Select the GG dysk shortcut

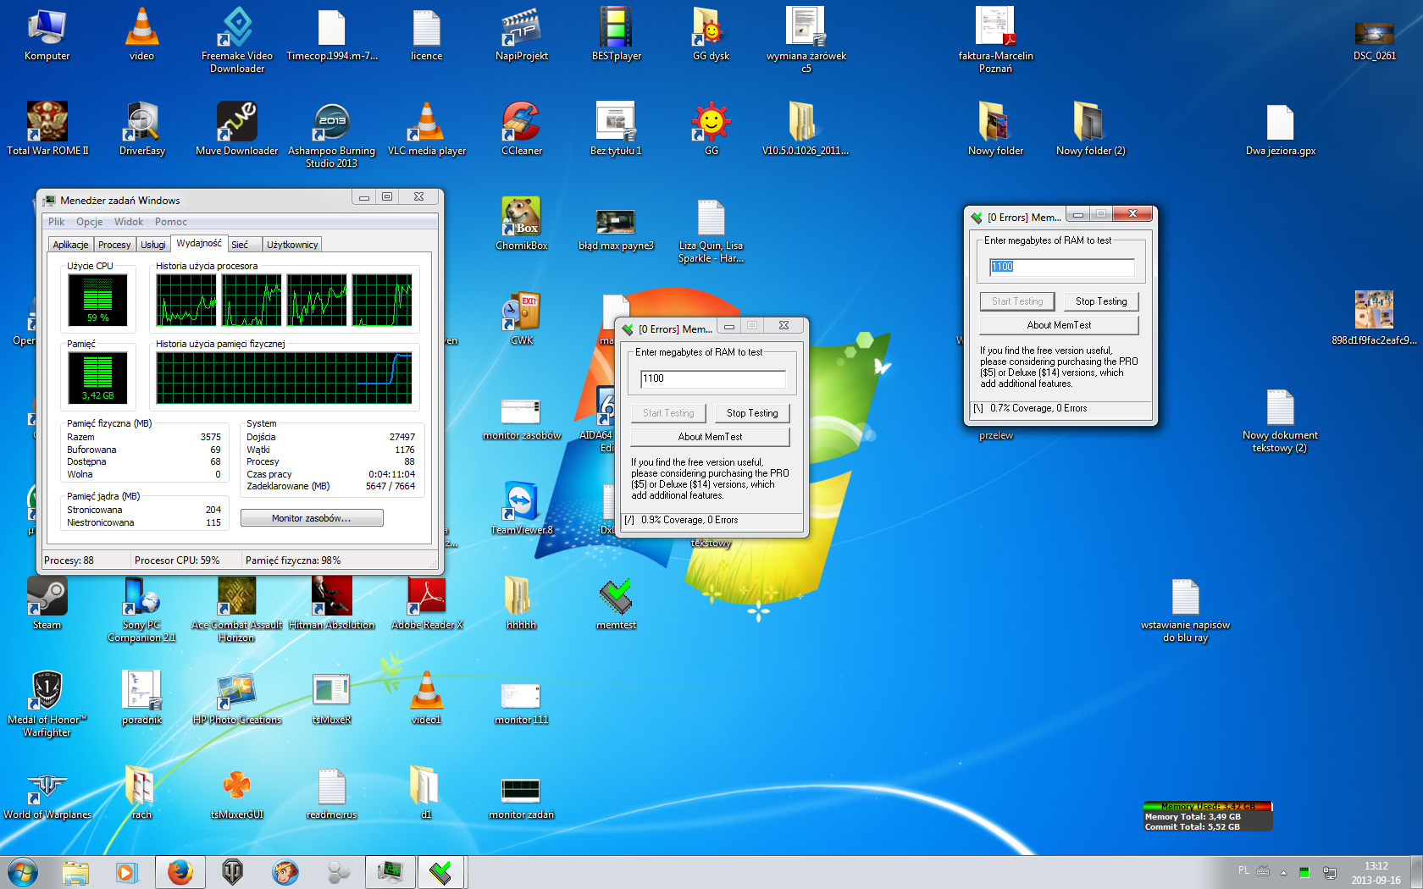click(711, 36)
